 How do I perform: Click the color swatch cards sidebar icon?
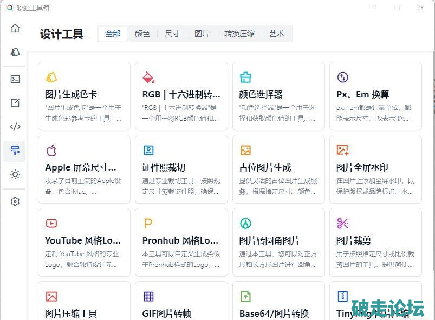click(x=15, y=52)
